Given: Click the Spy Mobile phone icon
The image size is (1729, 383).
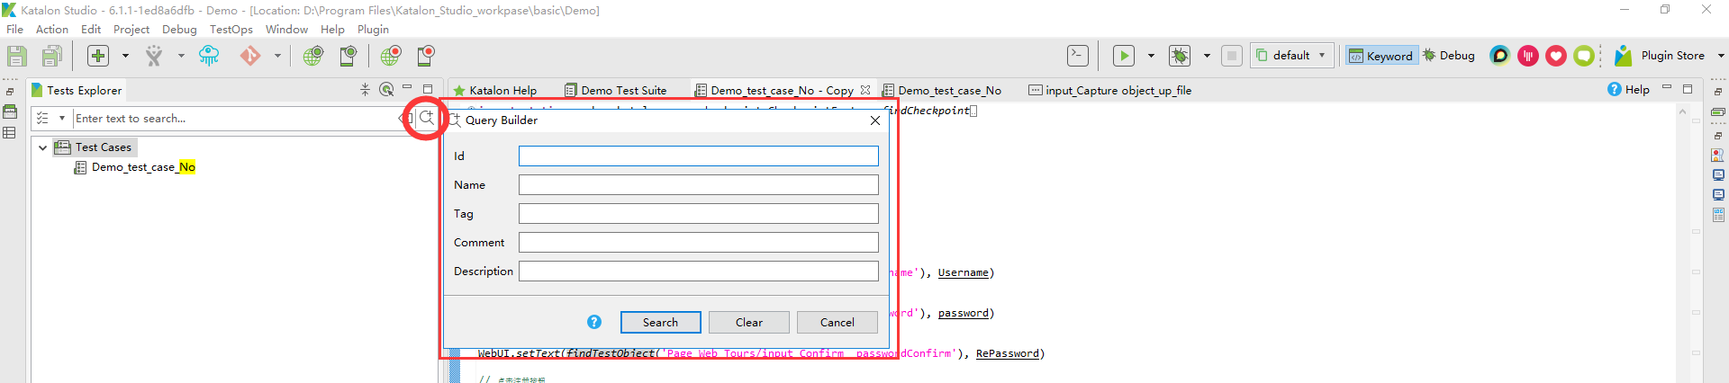Looking at the screenshot, I should 348,56.
